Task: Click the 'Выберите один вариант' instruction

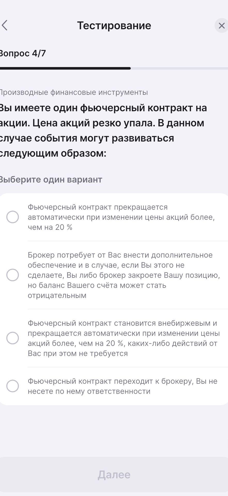Action: click(51, 179)
